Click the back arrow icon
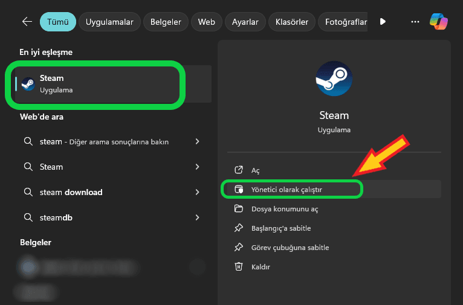 click(x=27, y=22)
